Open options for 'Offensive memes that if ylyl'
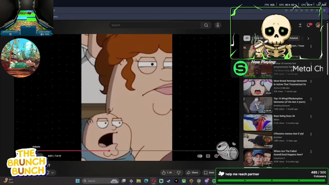 coord(311,134)
